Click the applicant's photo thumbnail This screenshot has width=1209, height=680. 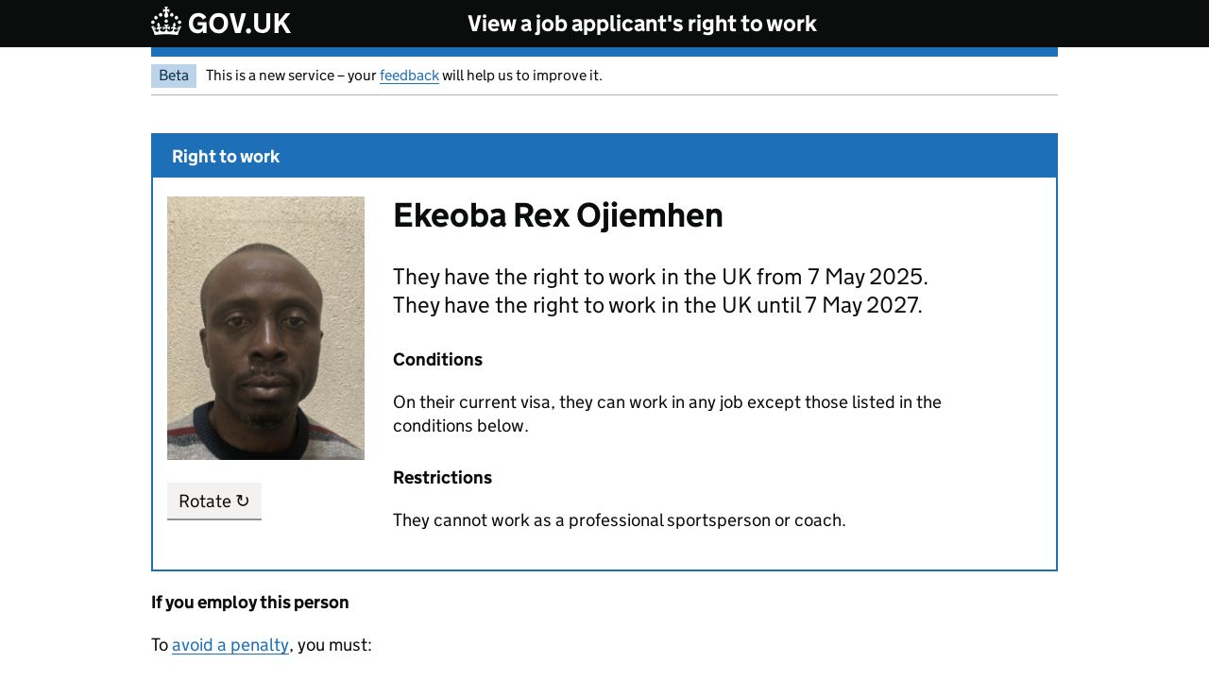tap(265, 328)
